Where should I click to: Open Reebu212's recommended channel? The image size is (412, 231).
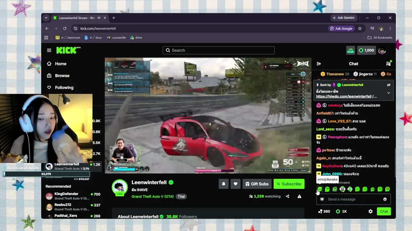[73, 207]
